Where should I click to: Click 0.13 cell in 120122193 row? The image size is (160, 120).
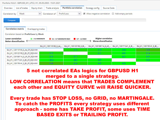(51, 53)
